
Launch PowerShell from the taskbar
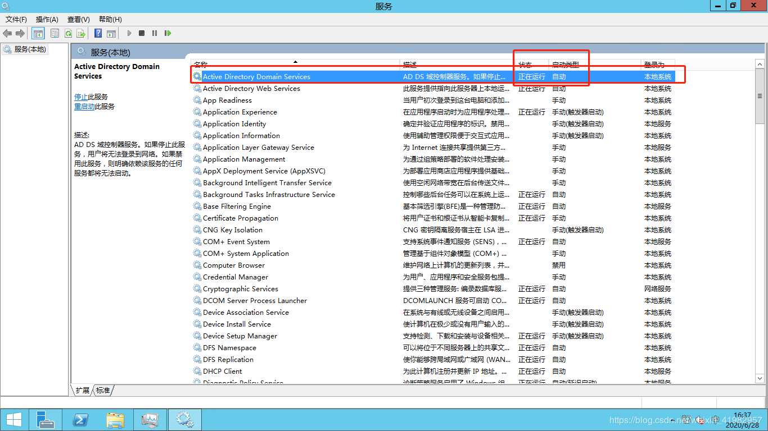(80, 420)
